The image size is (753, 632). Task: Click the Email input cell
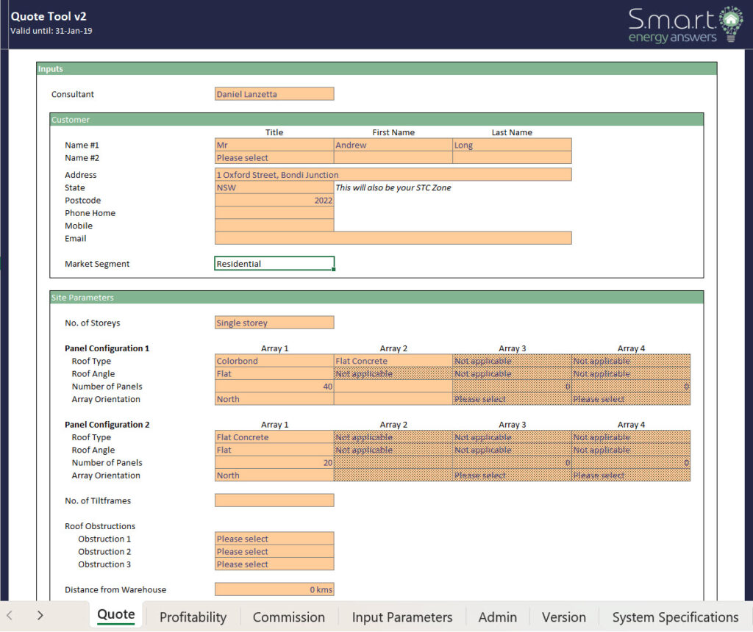pos(393,239)
